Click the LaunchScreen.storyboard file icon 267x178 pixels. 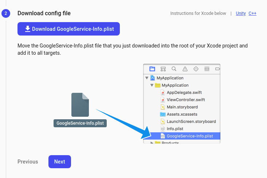(163, 121)
